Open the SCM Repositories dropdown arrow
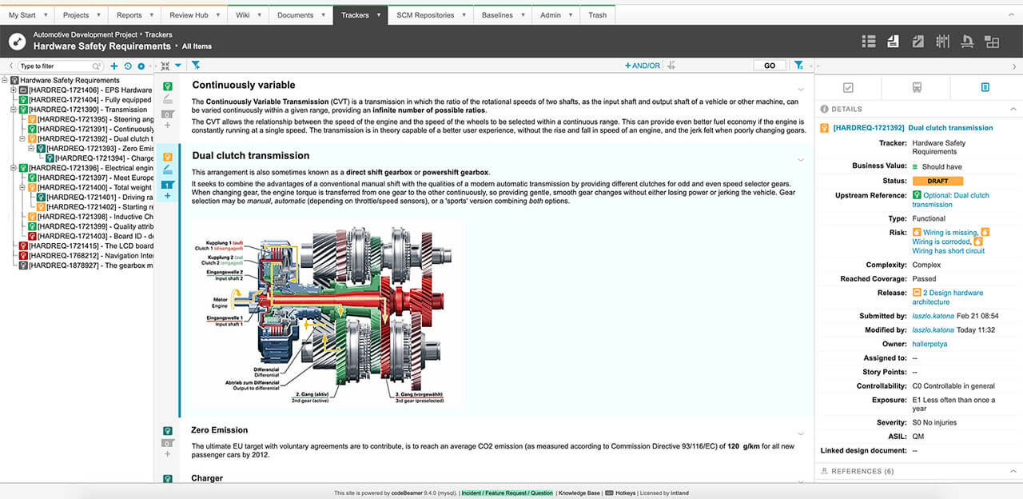Image resolution: width=1023 pixels, height=499 pixels. point(464,15)
